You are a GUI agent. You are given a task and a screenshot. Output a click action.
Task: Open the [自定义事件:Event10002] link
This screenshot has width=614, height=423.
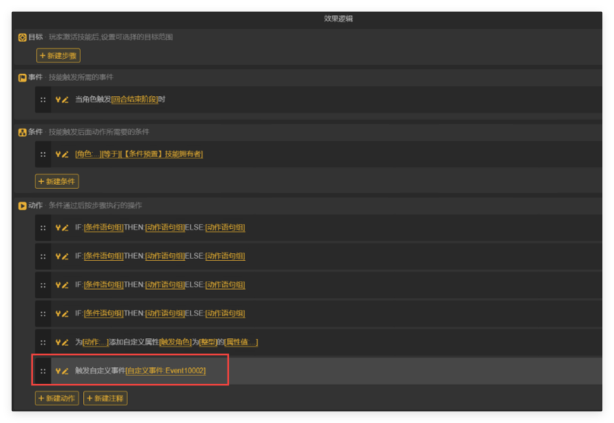click(166, 371)
